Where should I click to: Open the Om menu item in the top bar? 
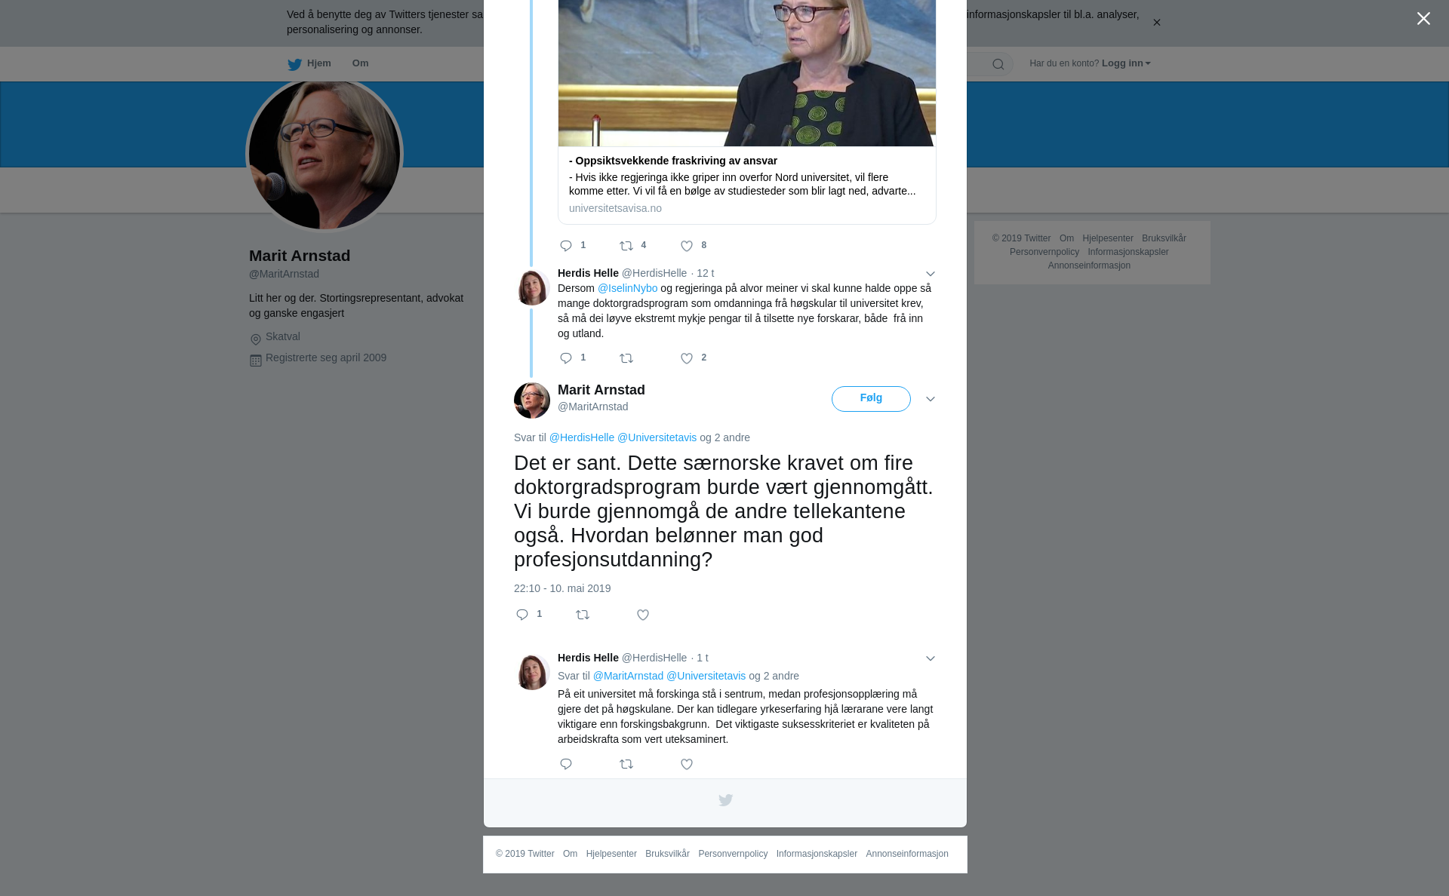coord(360,63)
